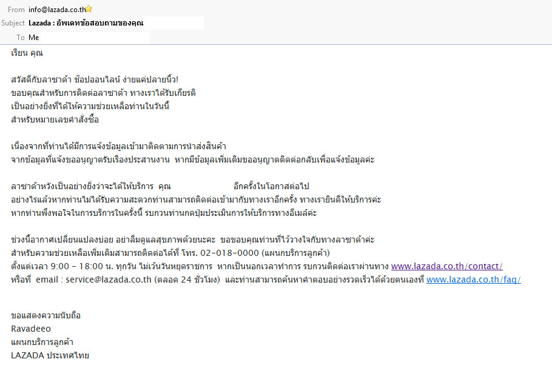
Task: Click the hours text 9:00 - 18:00 น.
Action: pos(82,266)
